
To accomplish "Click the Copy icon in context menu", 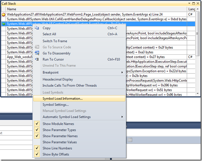I will pyautogui.click(x=37, y=28).
